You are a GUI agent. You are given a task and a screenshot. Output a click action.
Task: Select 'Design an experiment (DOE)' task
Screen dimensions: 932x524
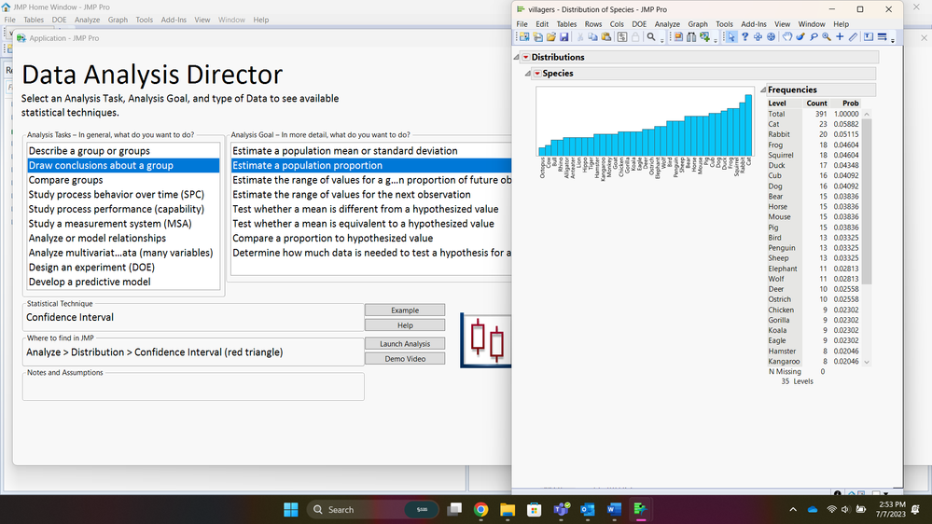123,268
